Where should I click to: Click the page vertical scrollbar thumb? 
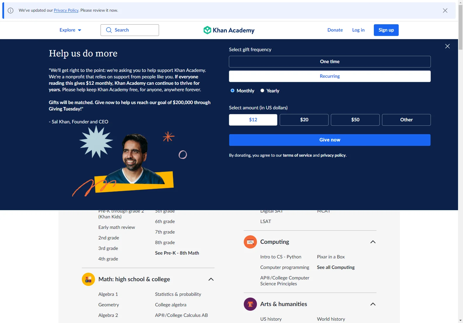[460, 28]
